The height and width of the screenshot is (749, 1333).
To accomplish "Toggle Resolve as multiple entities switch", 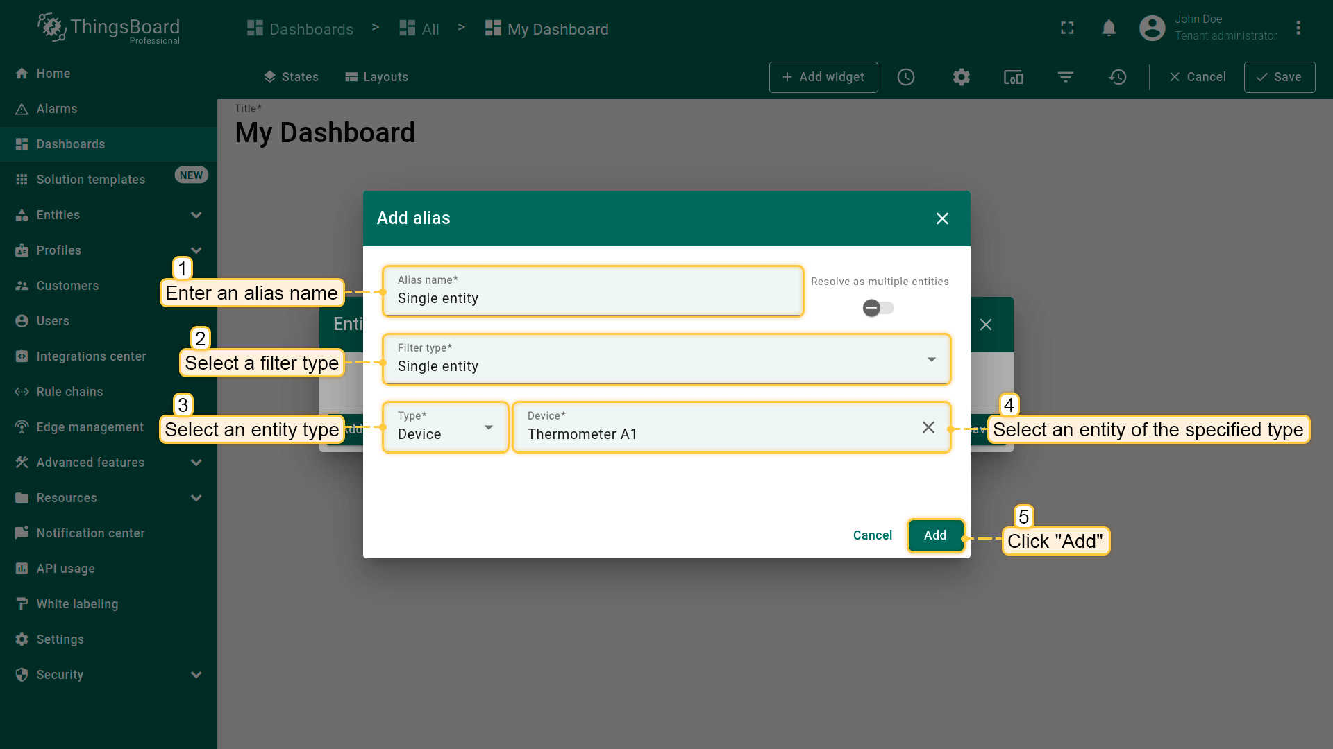I will pyautogui.click(x=878, y=308).
